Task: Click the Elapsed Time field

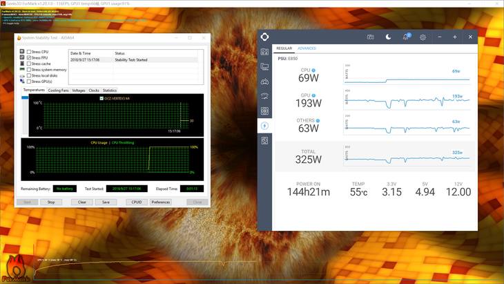Action: click(x=192, y=189)
